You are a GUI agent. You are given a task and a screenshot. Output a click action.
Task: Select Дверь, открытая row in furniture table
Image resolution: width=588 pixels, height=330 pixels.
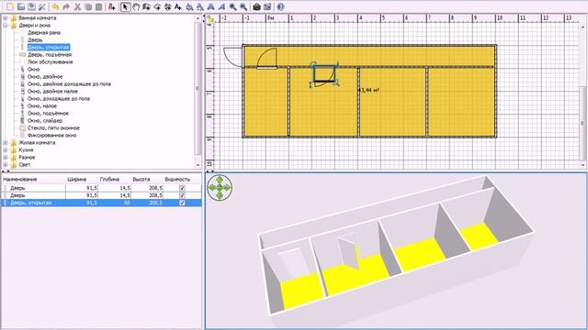101,203
